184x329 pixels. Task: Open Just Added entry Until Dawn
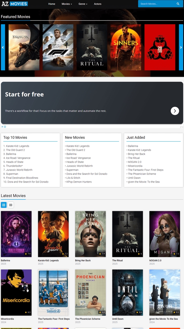pos(134,178)
